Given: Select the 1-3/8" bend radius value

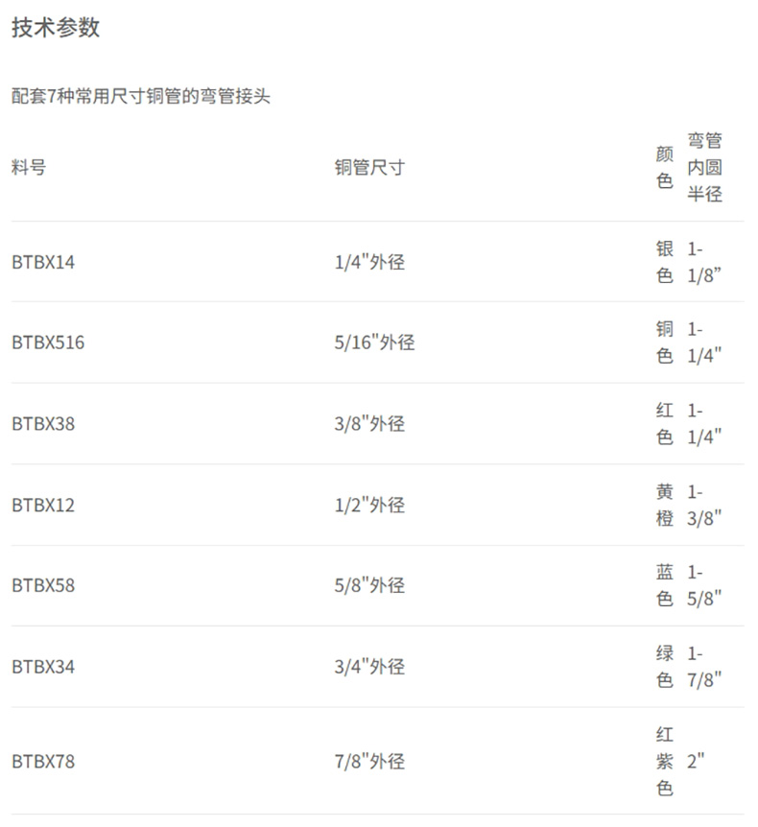Looking at the screenshot, I should (x=704, y=505).
